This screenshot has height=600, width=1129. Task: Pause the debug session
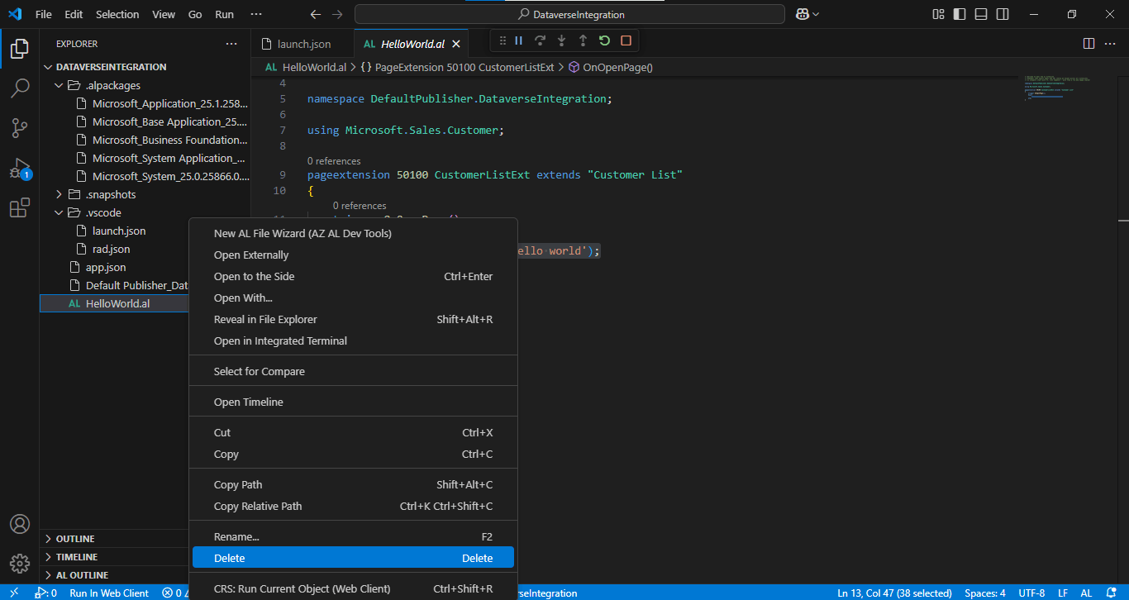point(519,40)
